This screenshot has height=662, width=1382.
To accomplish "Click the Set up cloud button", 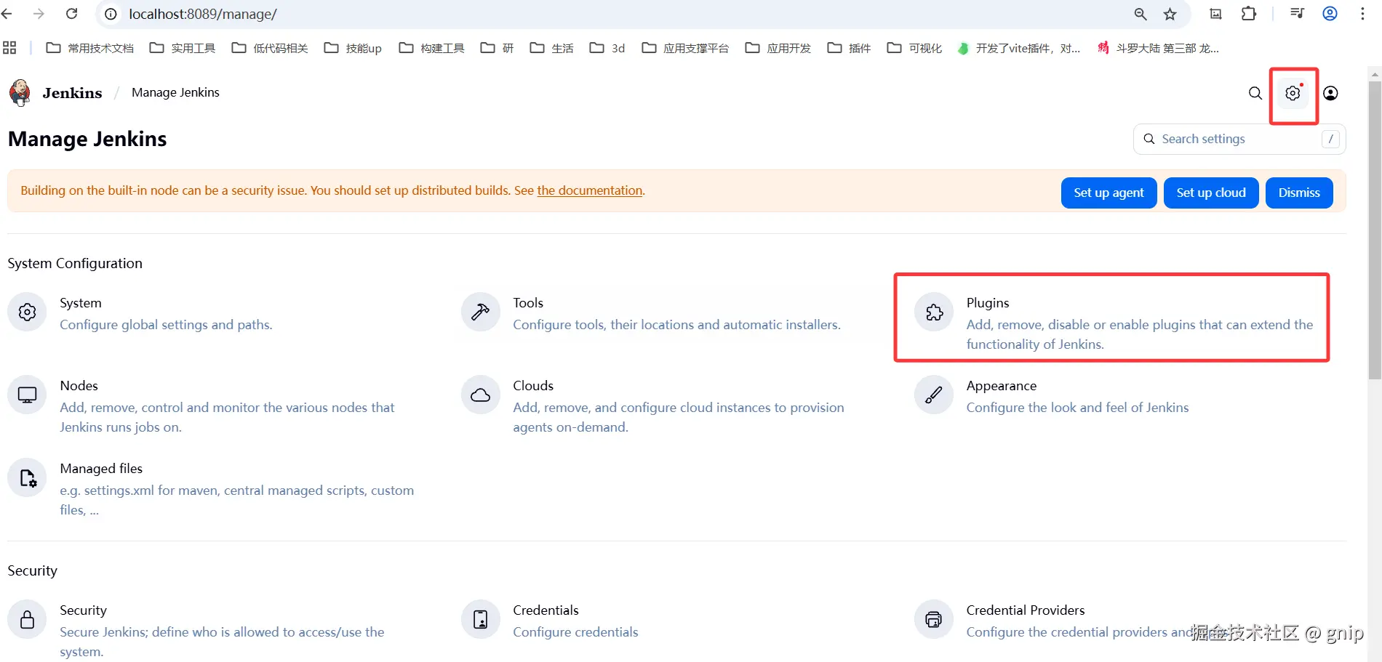I will click(1211, 193).
